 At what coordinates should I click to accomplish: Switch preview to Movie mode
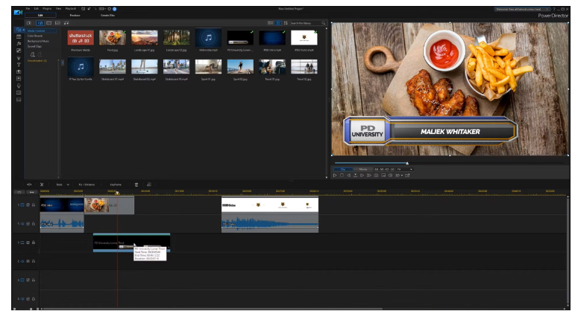click(363, 170)
